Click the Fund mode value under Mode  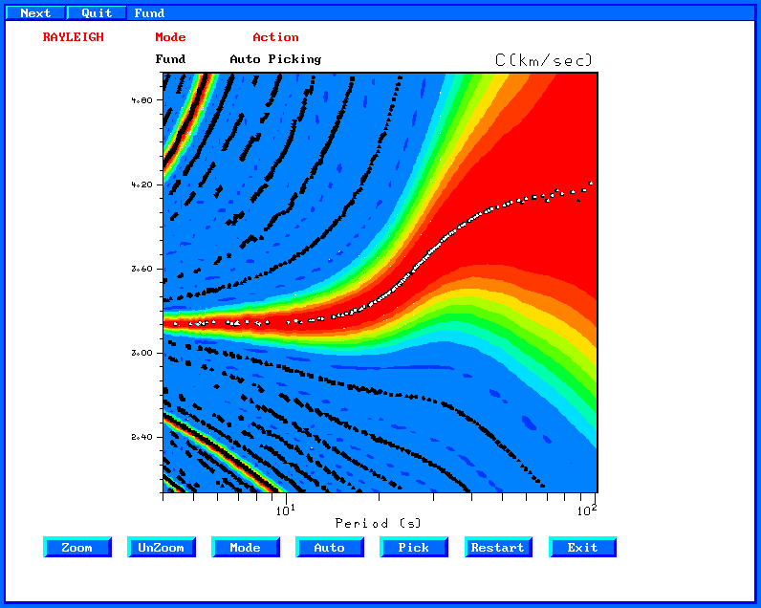coord(170,59)
